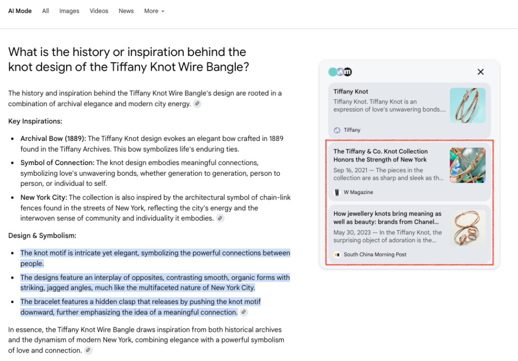This screenshot has height=361, width=518.
Task: Click link icon after "modern city energy."
Action: [197, 104]
